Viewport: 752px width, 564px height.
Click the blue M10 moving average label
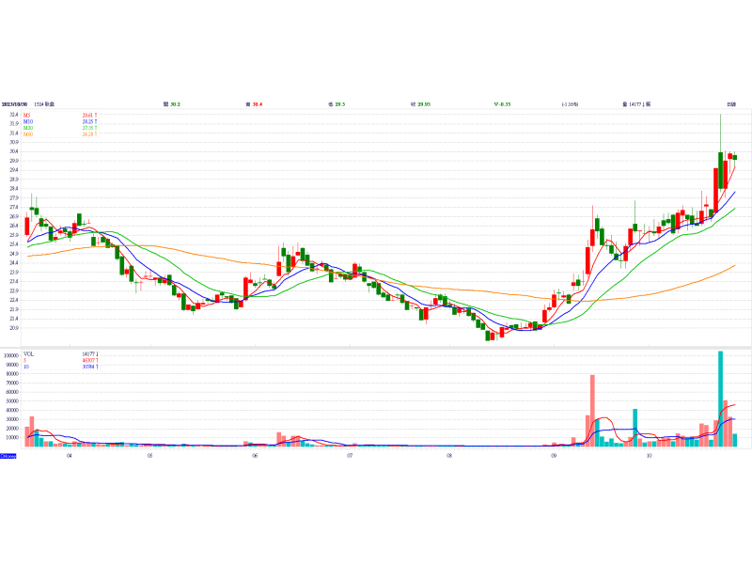point(28,121)
